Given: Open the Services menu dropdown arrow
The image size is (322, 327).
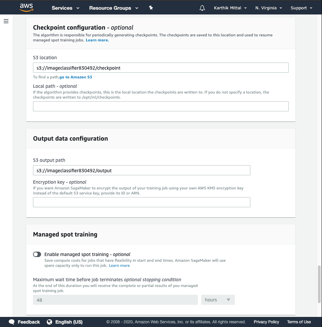Looking at the screenshot, I should point(78,8).
